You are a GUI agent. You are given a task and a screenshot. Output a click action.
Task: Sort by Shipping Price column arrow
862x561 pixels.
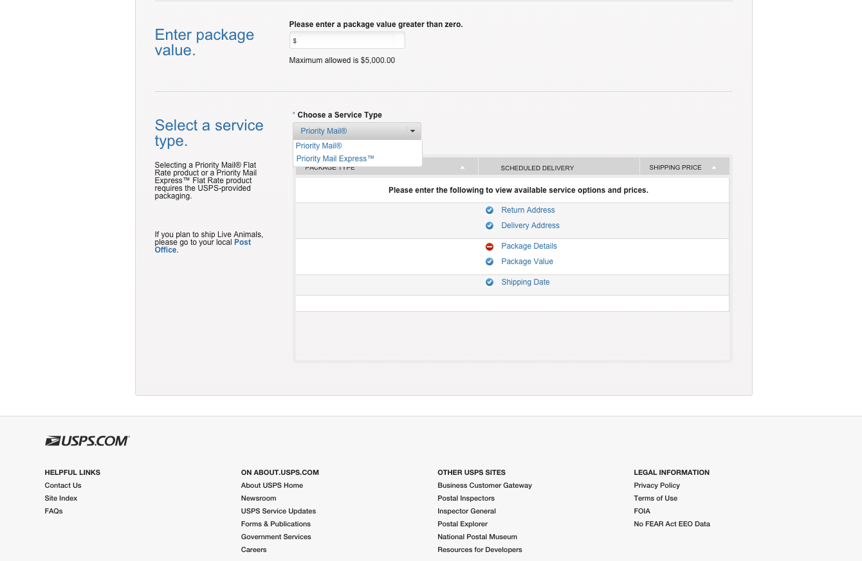click(713, 168)
